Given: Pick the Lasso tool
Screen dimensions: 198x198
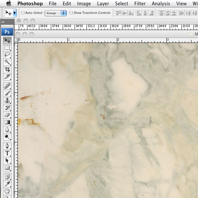Looking at the screenshot, I should point(7,55).
